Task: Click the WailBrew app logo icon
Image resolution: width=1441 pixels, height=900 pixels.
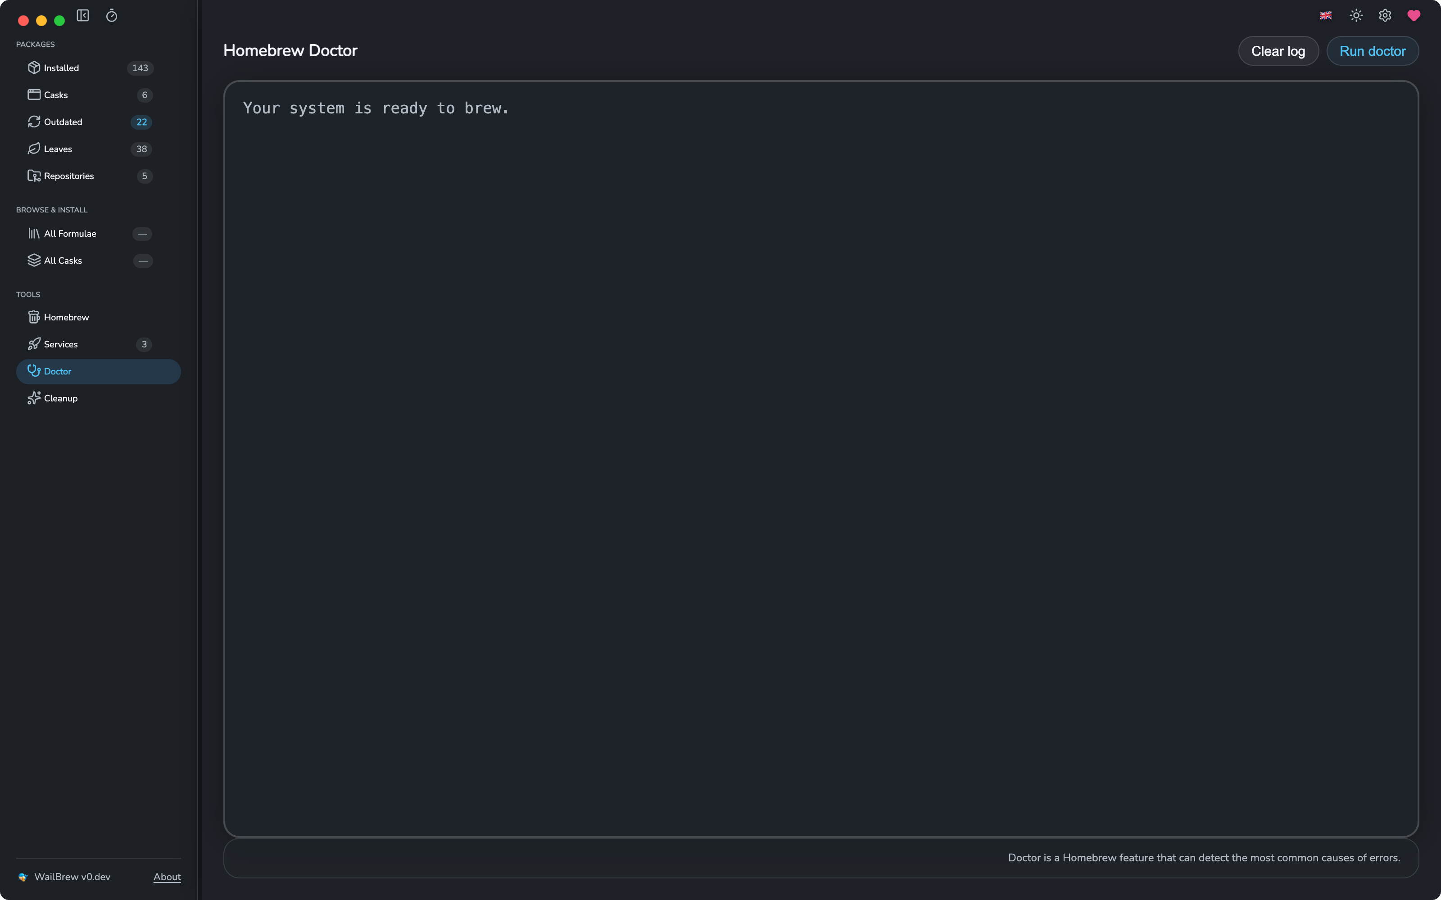Action: coord(23,877)
